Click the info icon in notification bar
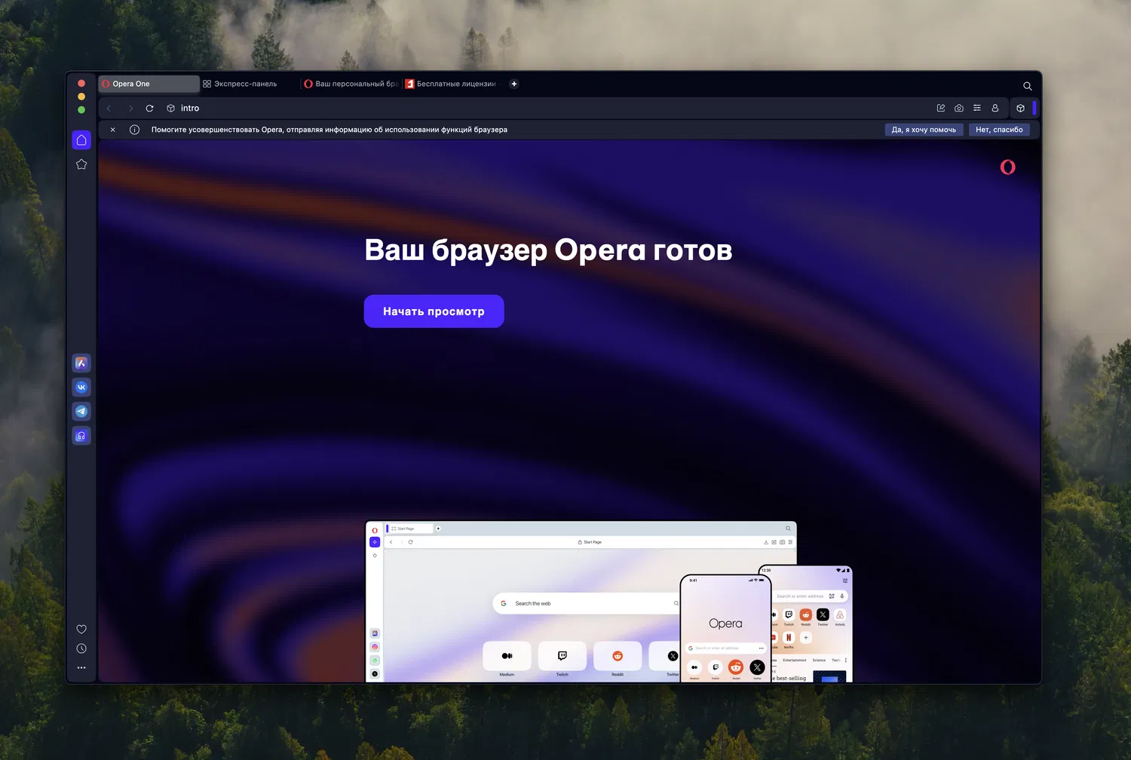The height and width of the screenshot is (760, 1131). tap(135, 130)
